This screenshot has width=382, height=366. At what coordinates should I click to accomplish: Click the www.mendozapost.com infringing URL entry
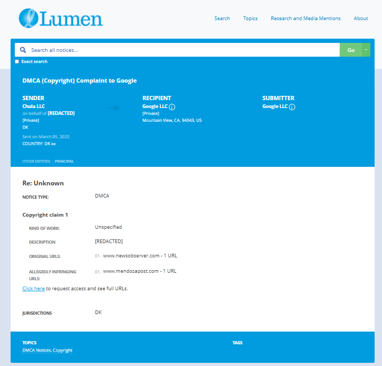click(140, 271)
